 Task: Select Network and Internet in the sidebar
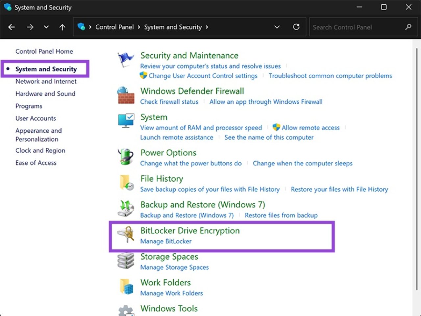(46, 81)
